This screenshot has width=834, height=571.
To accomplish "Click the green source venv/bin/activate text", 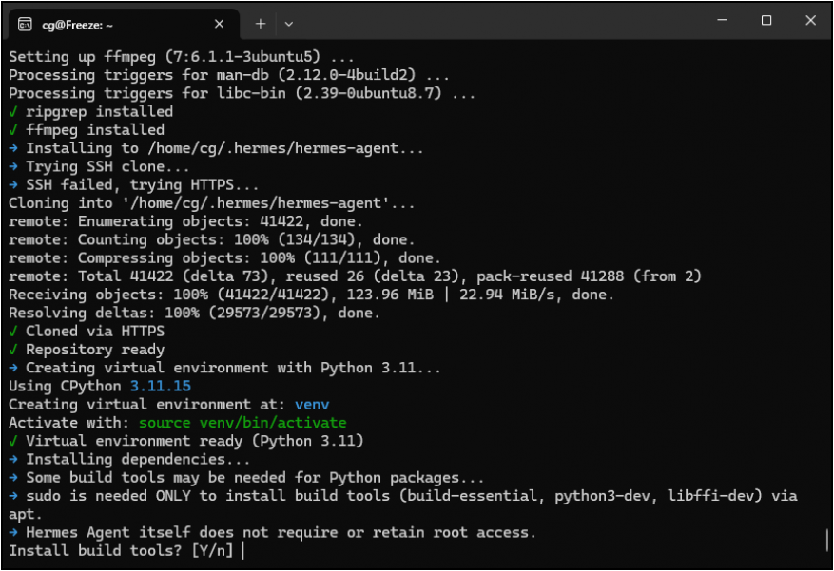I will pos(242,423).
